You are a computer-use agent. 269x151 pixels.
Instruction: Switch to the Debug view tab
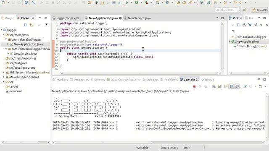click(x=208, y=80)
